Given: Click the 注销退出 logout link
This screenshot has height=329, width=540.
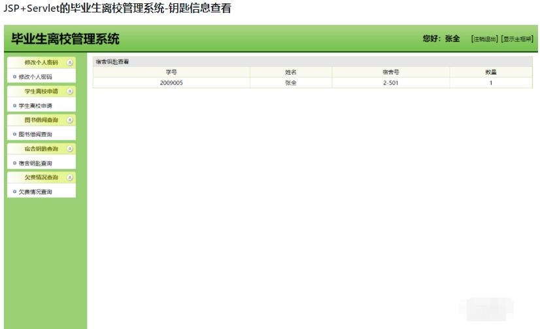Looking at the screenshot, I should pyautogui.click(x=484, y=39).
